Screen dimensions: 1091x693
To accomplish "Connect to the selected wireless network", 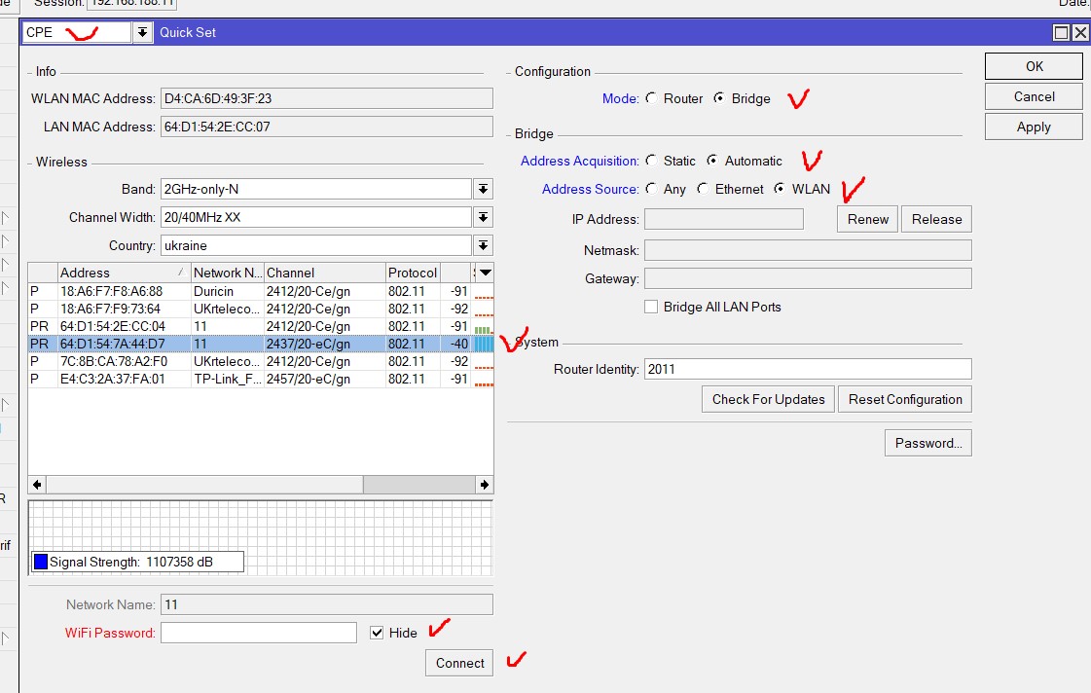I will point(460,663).
